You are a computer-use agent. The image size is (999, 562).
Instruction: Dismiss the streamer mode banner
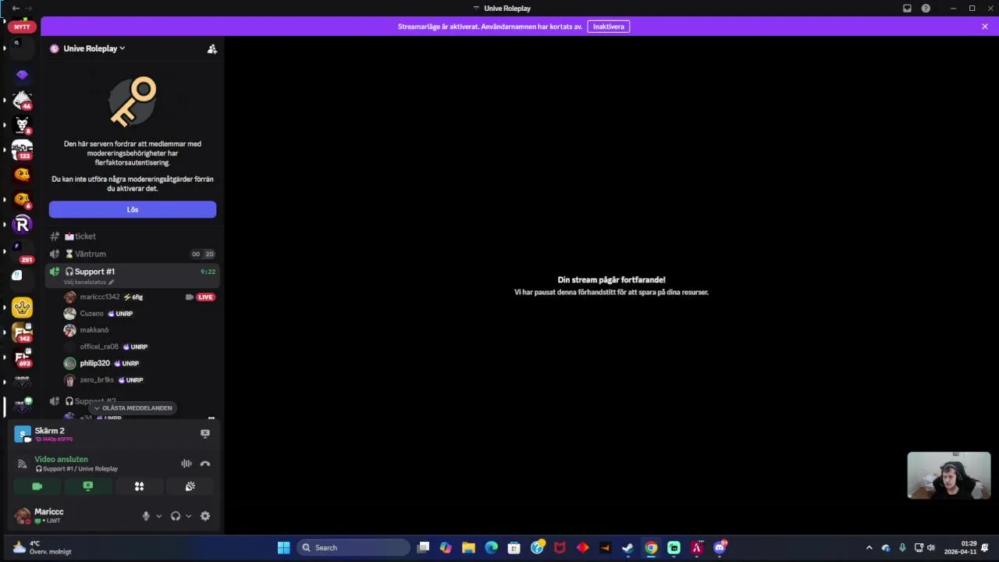(985, 27)
